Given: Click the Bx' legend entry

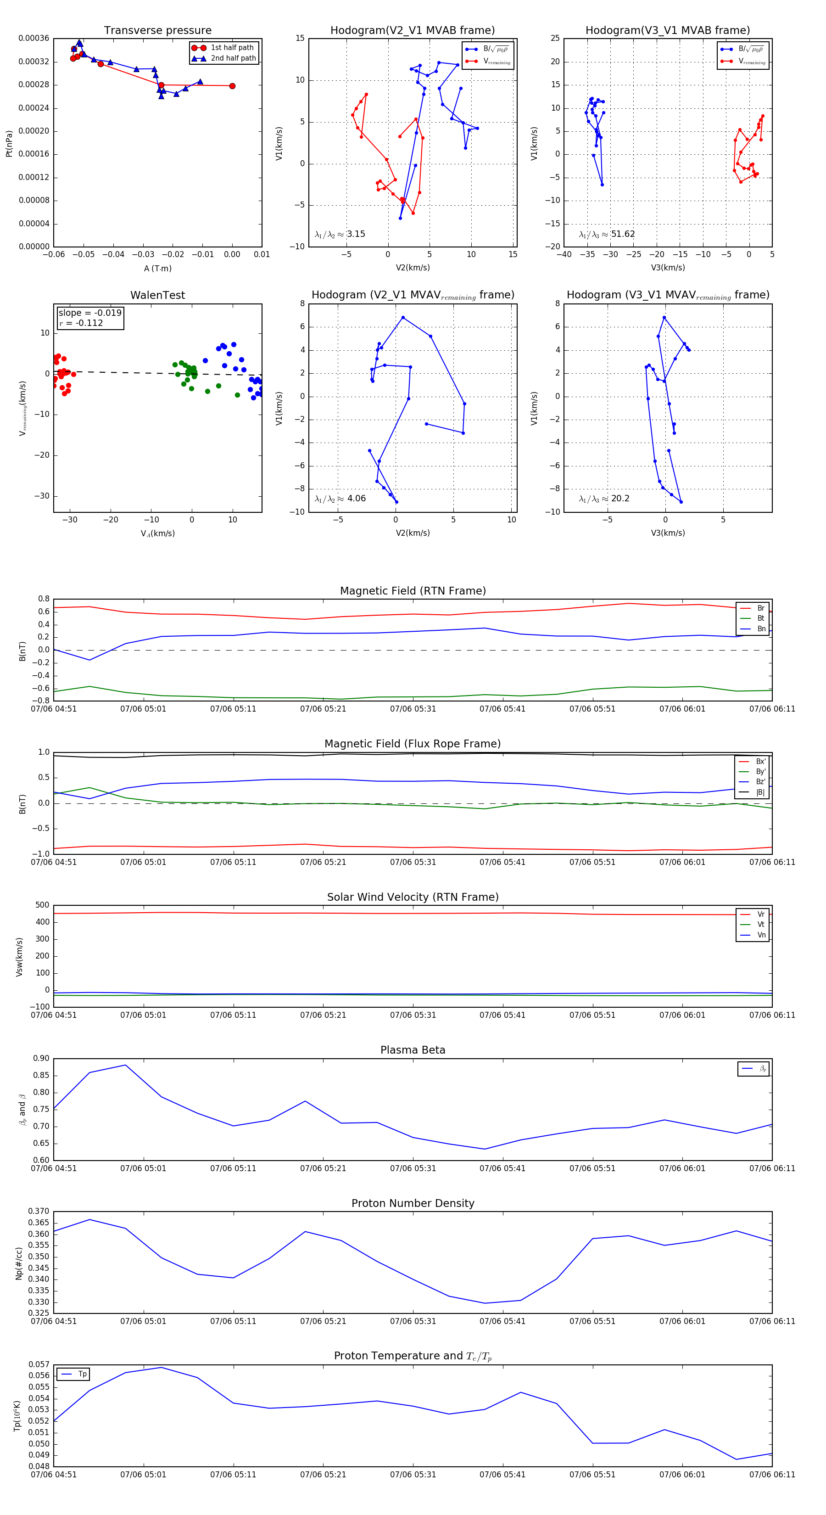Looking at the screenshot, I should pos(753,762).
